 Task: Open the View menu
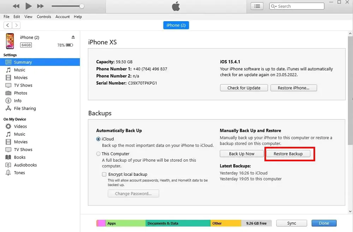tap(28, 17)
